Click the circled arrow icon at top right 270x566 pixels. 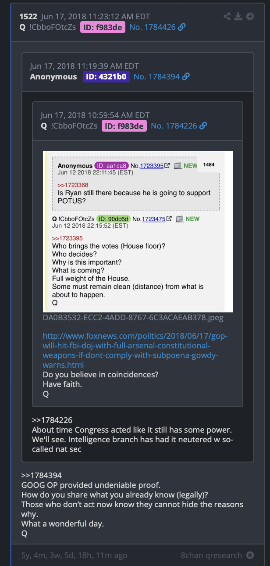tap(250, 17)
